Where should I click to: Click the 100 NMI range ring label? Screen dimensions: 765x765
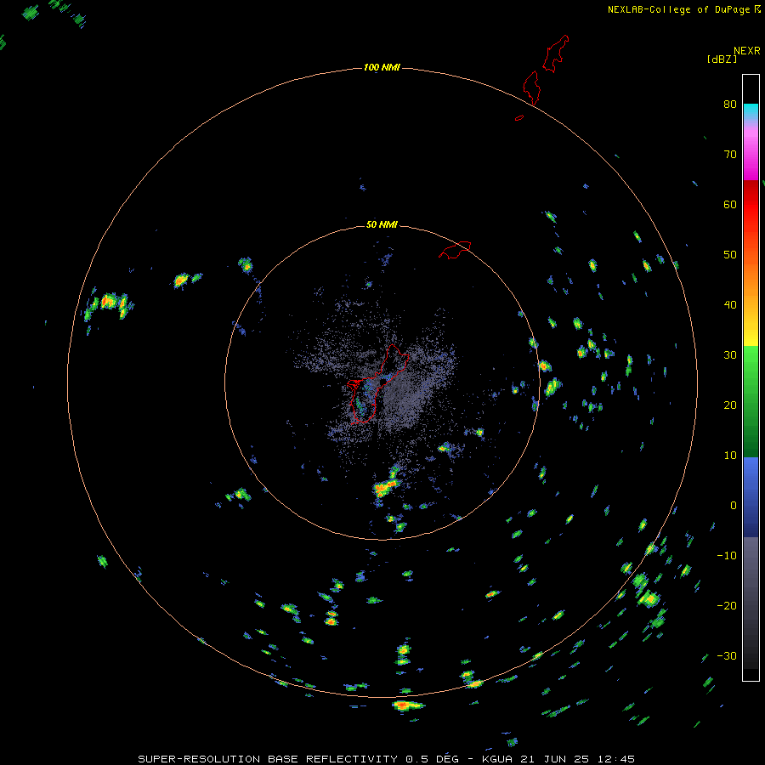(382, 67)
